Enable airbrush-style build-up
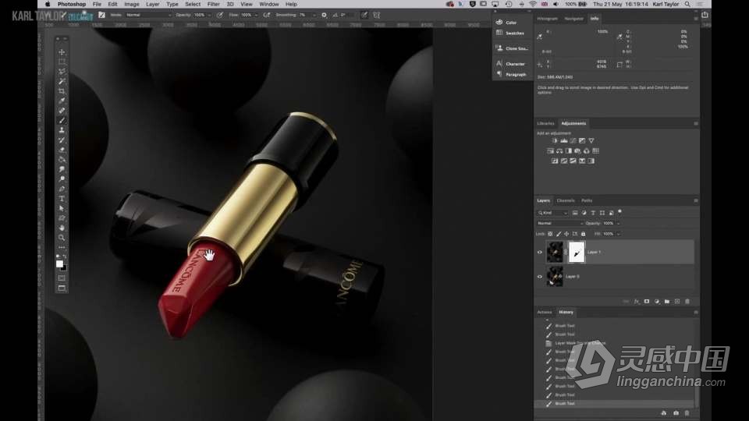Viewport: 749px width, 421px height. tap(267, 15)
